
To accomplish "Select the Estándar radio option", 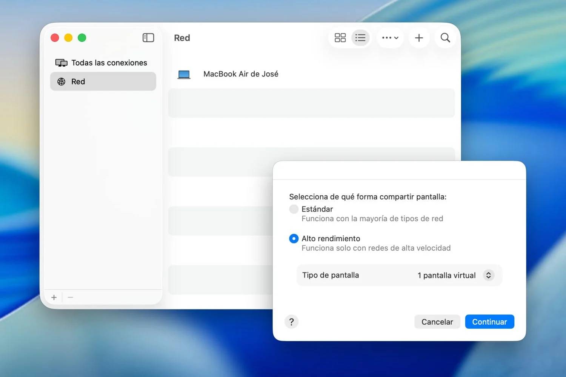I will pyautogui.click(x=294, y=209).
